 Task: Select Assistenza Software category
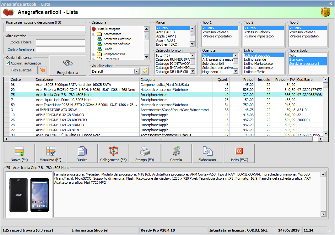point(117,44)
